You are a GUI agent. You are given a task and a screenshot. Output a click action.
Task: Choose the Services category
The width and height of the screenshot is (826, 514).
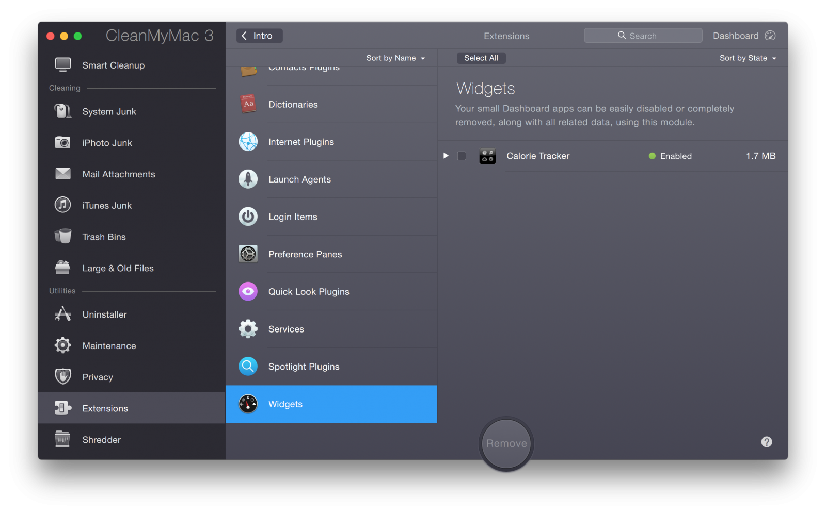[x=331, y=329]
